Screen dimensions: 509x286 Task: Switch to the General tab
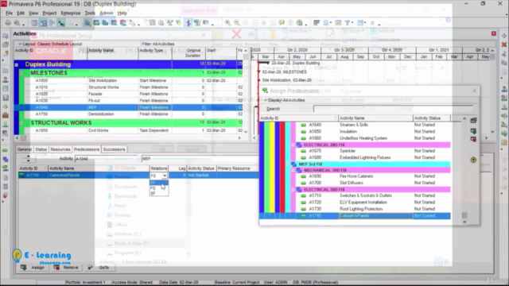(25, 149)
